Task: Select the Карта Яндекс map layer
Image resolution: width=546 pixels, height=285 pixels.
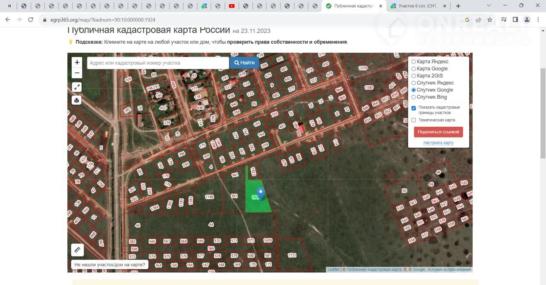Action: [x=413, y=62]
